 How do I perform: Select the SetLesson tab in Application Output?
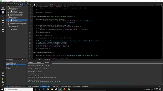[47, 62]
